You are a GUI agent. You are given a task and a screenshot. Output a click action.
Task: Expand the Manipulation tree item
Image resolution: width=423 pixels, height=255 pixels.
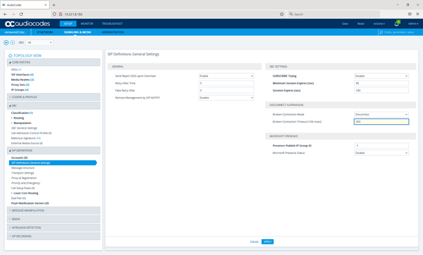[x=12, y=123]
